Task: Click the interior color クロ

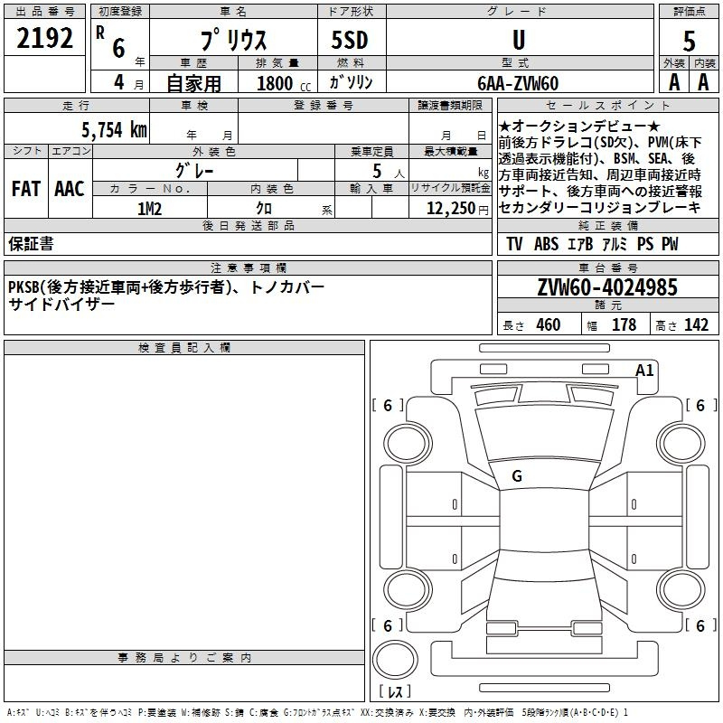Action: [x=264, y=209]
